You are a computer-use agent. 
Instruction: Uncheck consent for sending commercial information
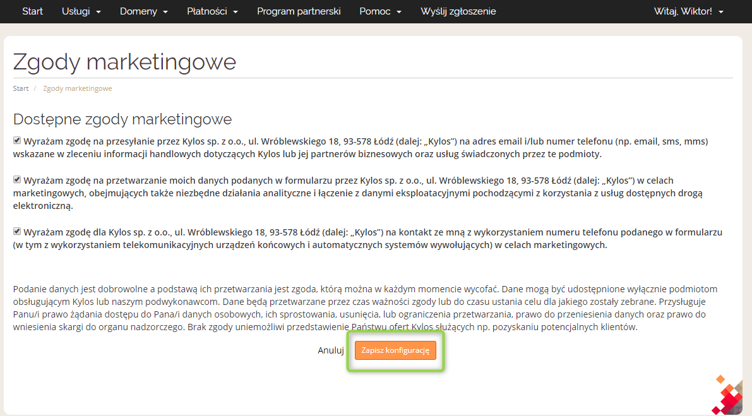17,140
